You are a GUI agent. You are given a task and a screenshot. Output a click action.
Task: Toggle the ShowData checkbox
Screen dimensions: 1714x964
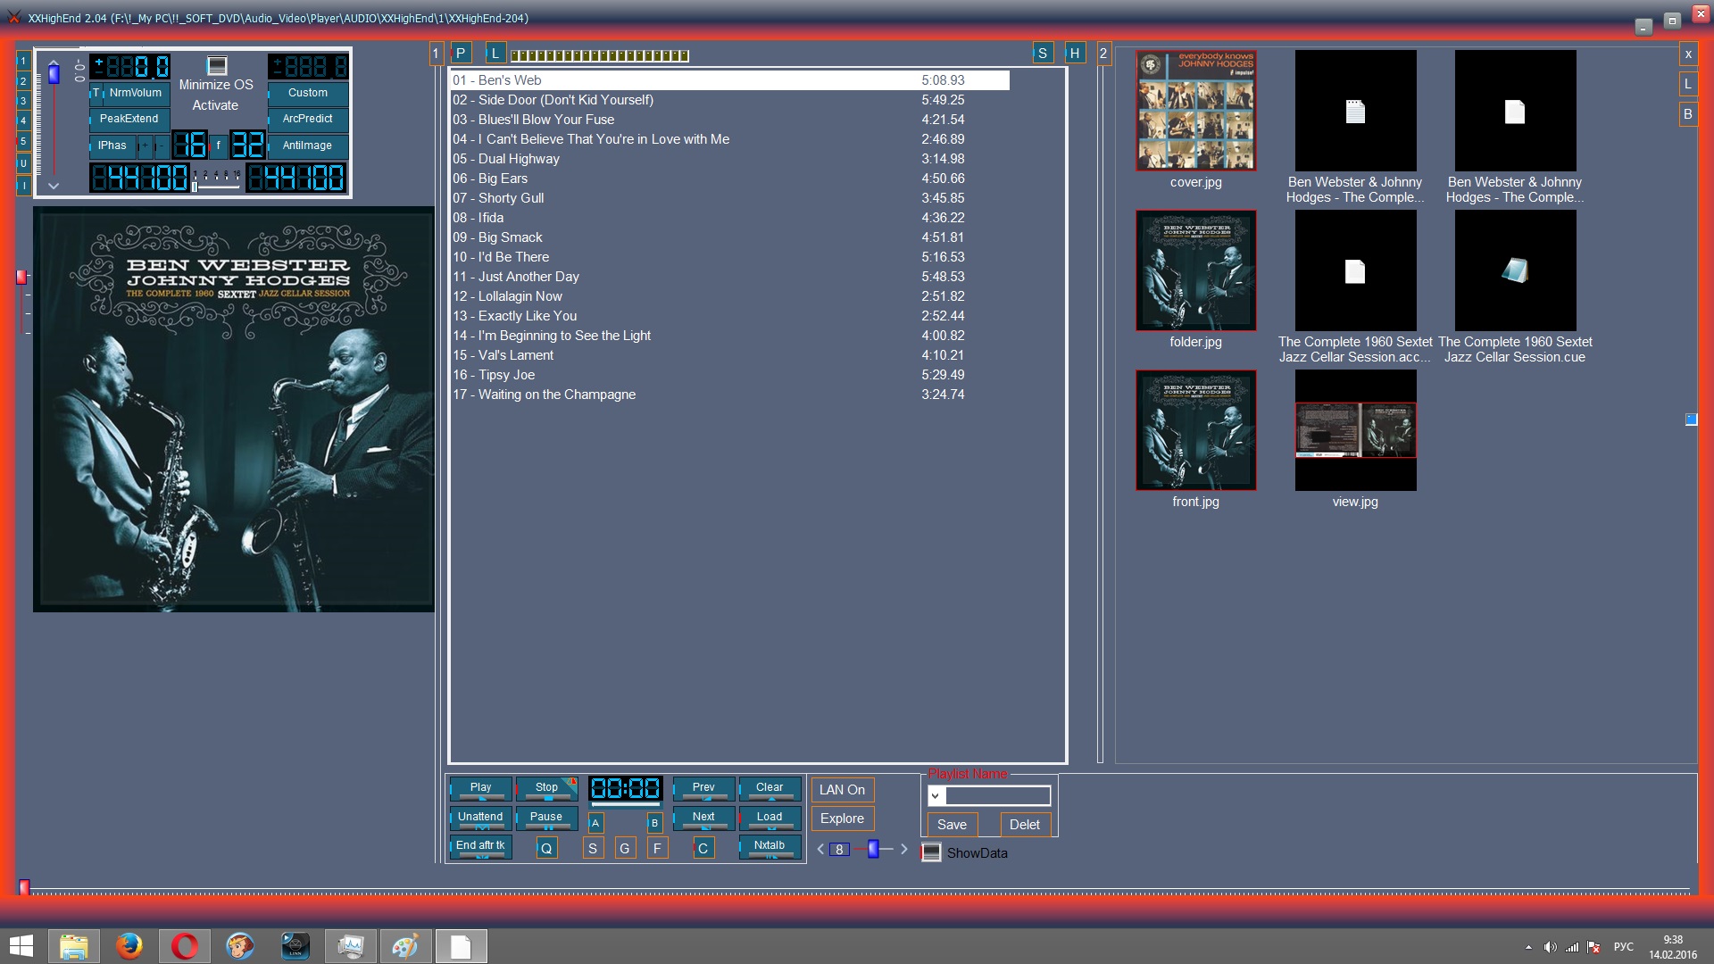point(931,852)
